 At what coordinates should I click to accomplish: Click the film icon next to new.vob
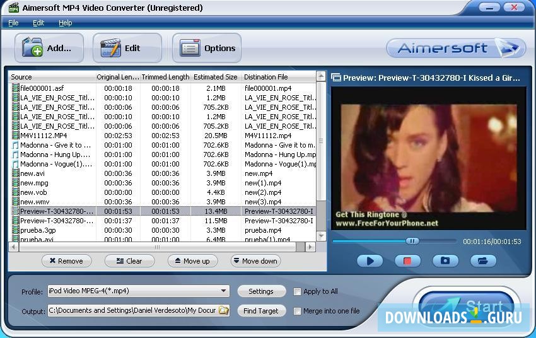pos(15,192)
